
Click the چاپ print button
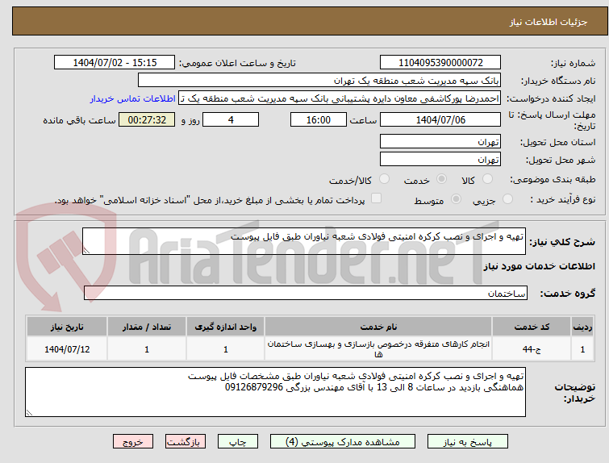pos(238,442)
